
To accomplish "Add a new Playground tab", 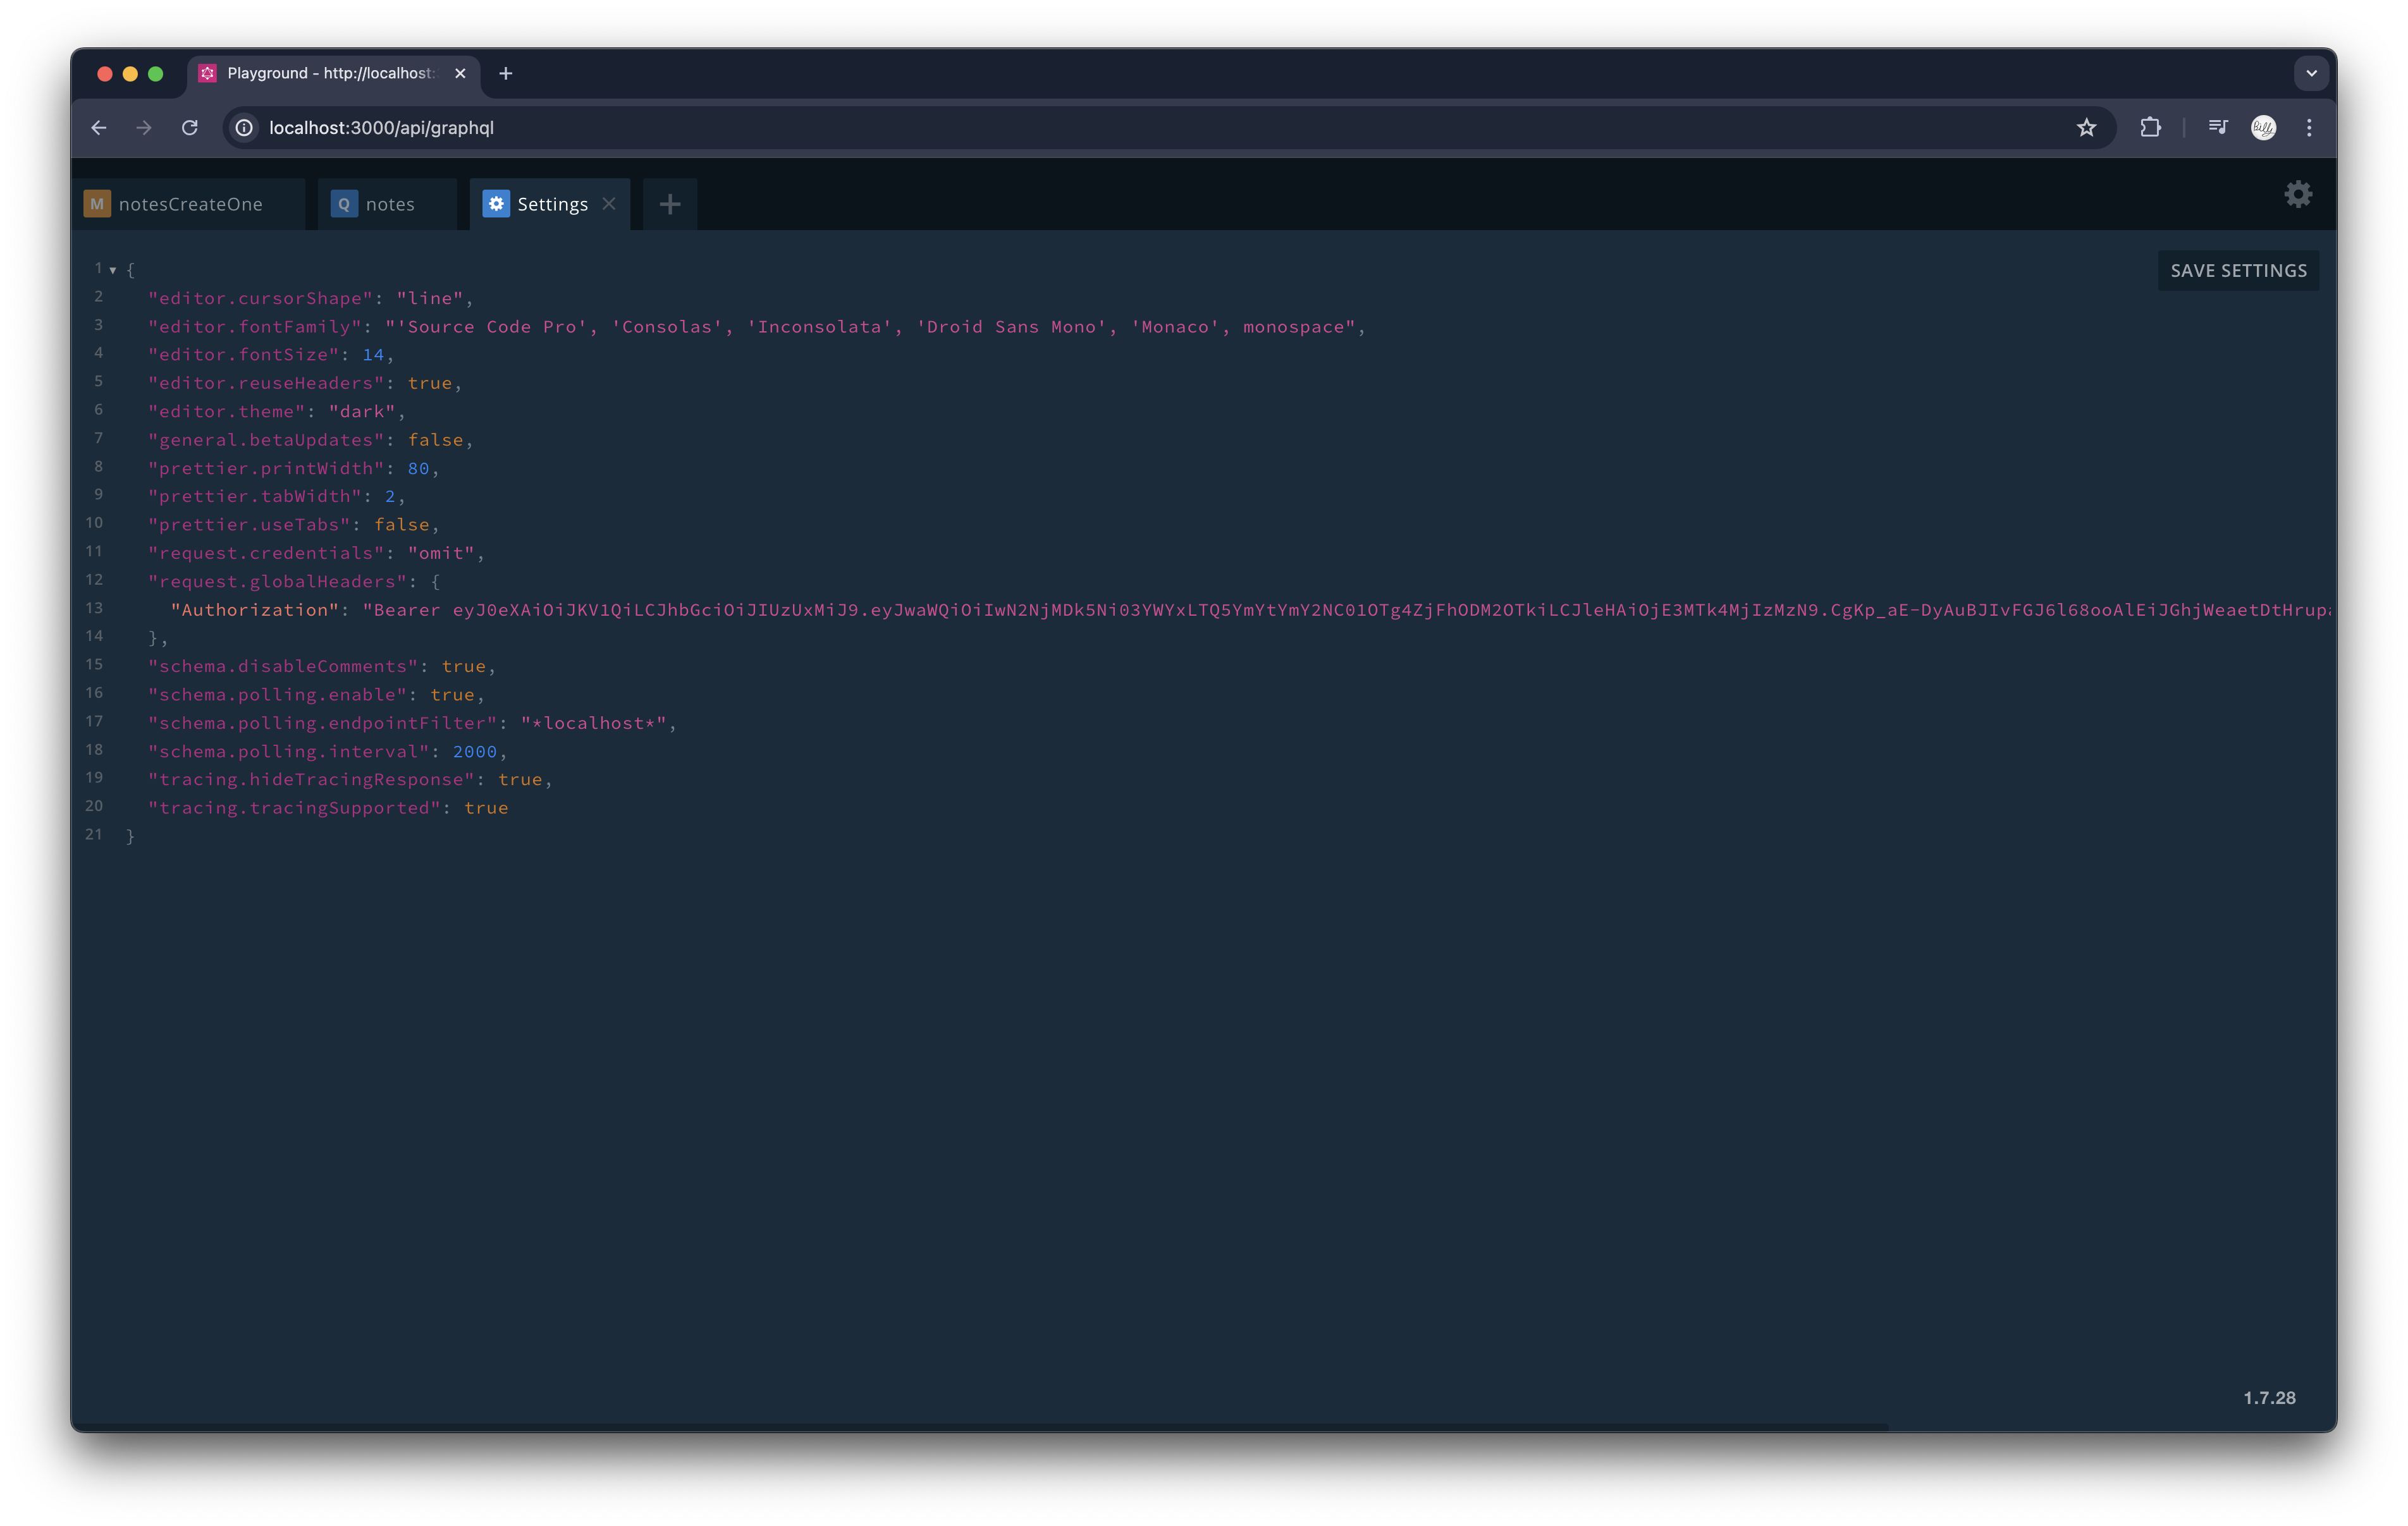I will pyautogui.click(x=670, y=205).
